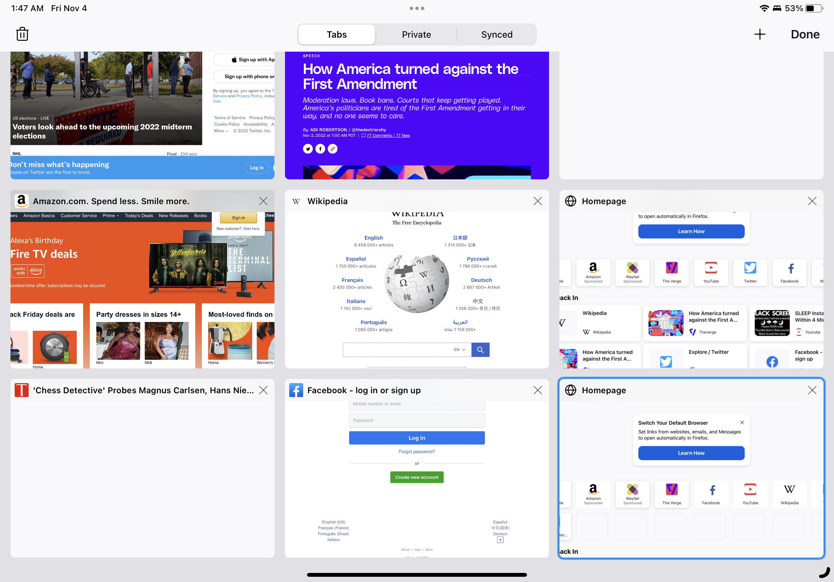Click the copy link icon in Verge article
This screenshot has width=834, height=582.
[x=332, y=149]
